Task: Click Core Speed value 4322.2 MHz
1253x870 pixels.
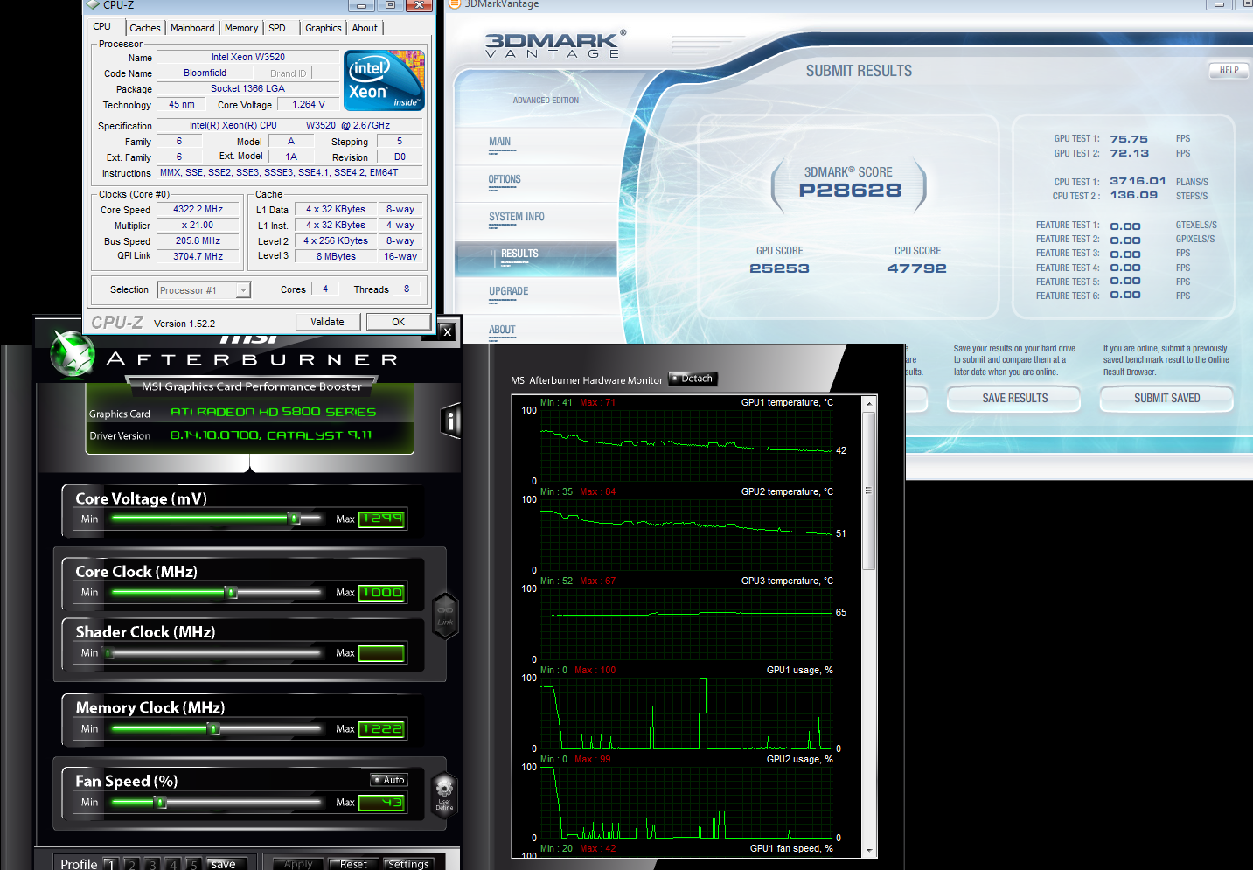Action: click(x=198, y=210)
